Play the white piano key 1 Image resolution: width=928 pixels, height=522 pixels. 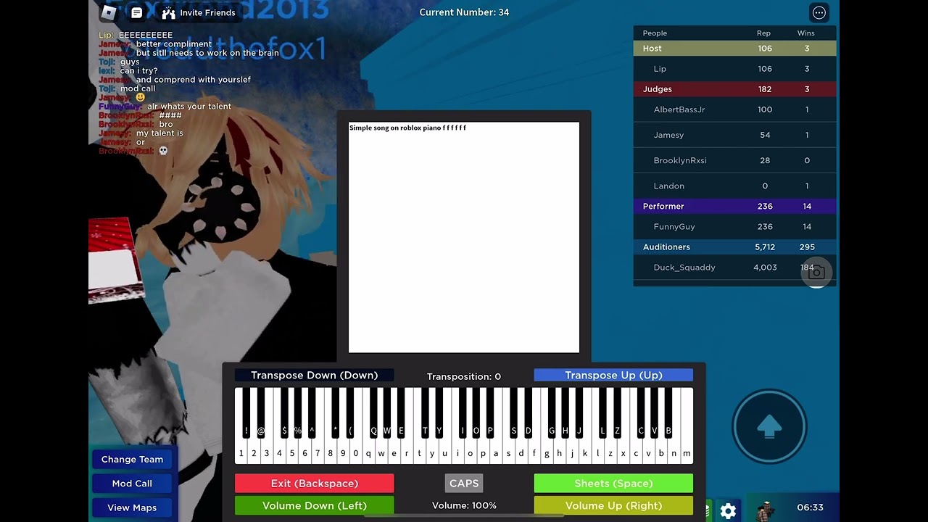(x=241, y=453)
